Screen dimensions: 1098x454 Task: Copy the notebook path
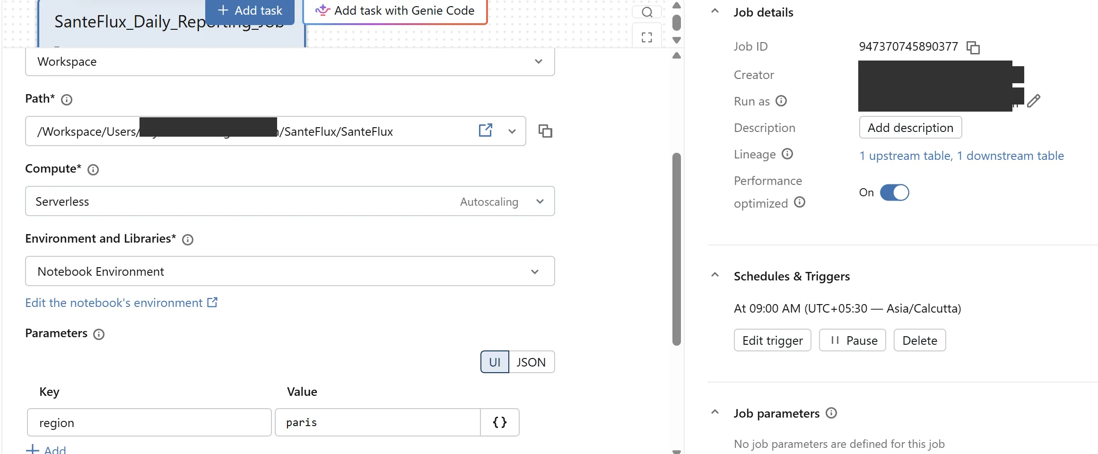point(545,131)
